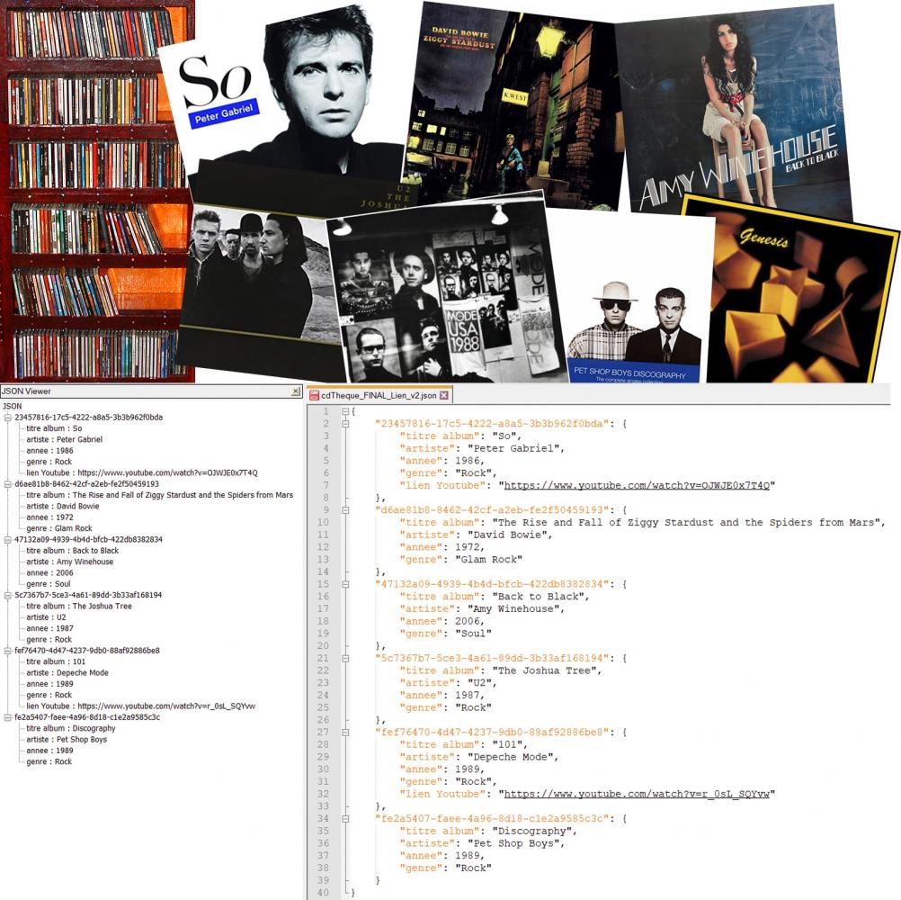Fold the code block at editor line 9
Image resolution: width=901 pixels, height=900 pixels.
[345, 510]
